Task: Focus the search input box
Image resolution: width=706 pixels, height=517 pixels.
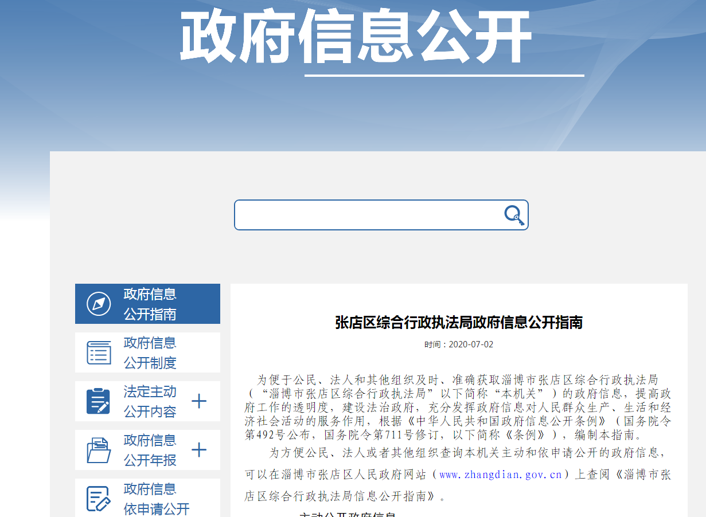Action: click(x=367, y=215)
